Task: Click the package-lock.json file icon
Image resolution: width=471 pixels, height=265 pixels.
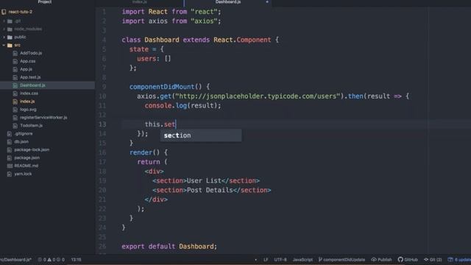Action: (10, 150)
